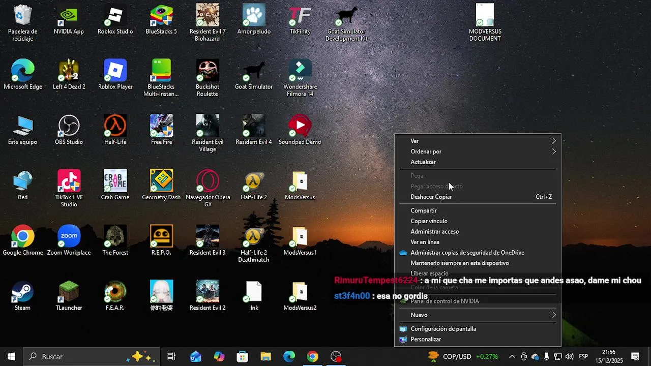The image size is (651, 366).
Task: Select Wondershare Filmora 14 icon
Action: tap(300, 78)
